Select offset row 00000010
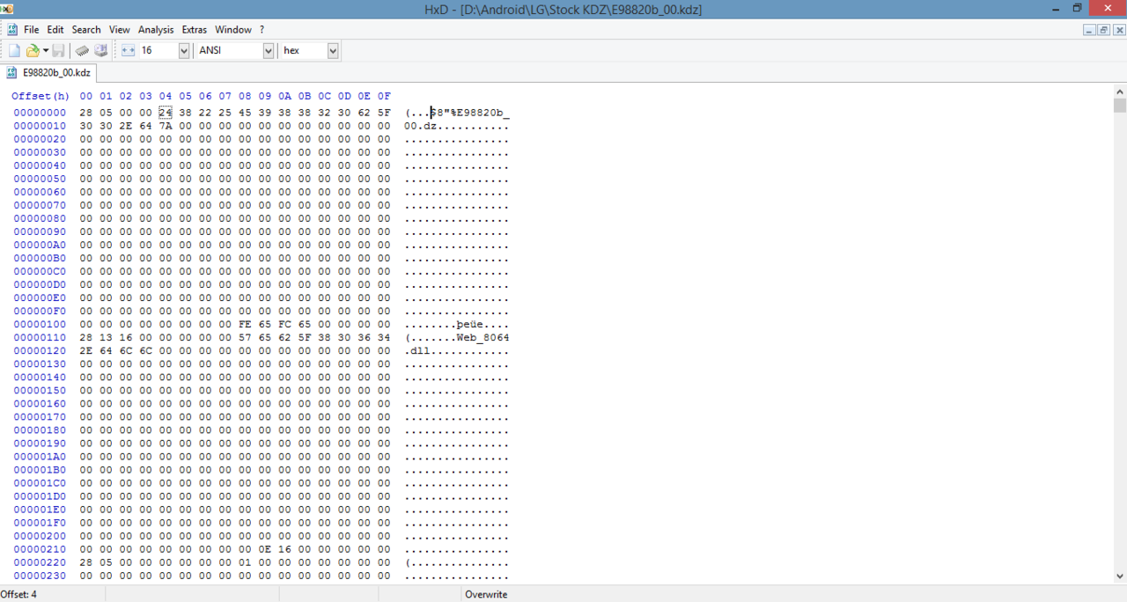The image size is (1127, 602). click(40, 126)
